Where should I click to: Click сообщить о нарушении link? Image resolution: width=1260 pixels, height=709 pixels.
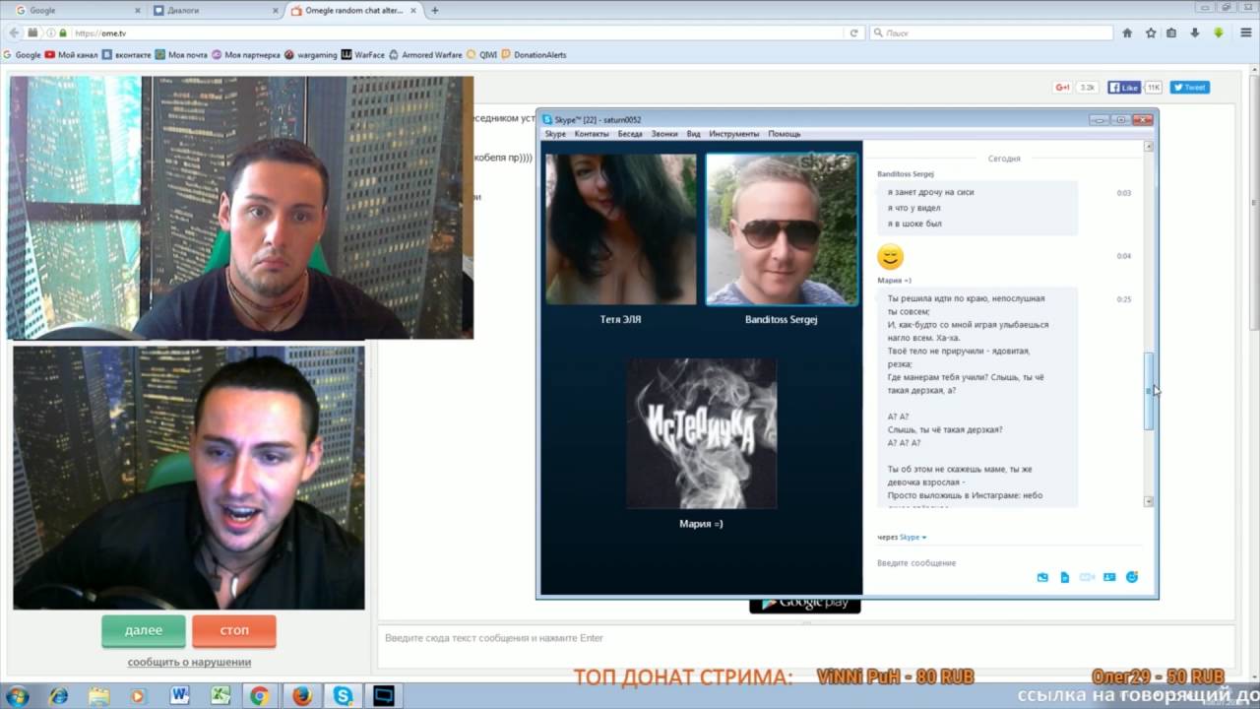(189, 662)
